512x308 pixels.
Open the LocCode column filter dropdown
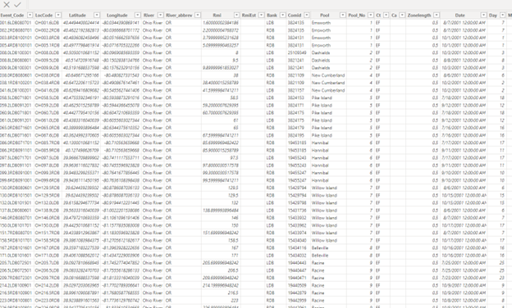click(x=58, y=15)
